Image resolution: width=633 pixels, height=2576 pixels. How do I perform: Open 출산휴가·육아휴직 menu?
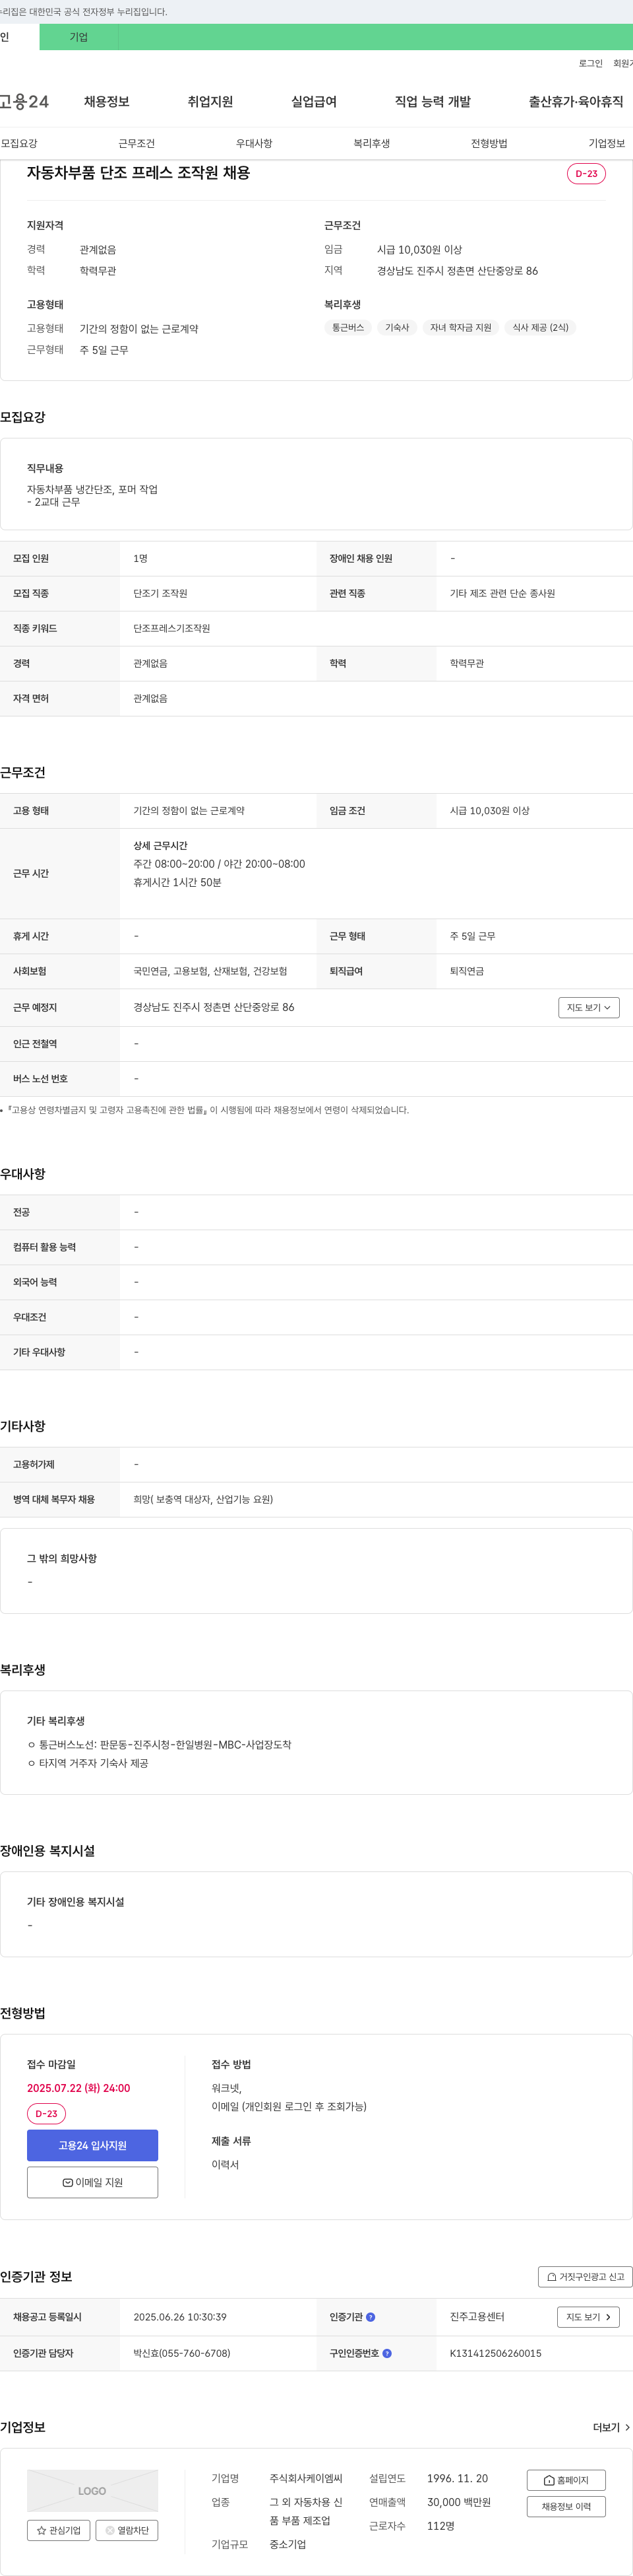pos(576,102)
